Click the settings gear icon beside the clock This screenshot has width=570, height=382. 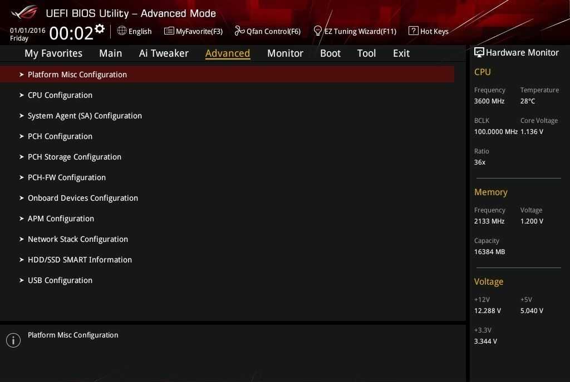click(100, 29)
